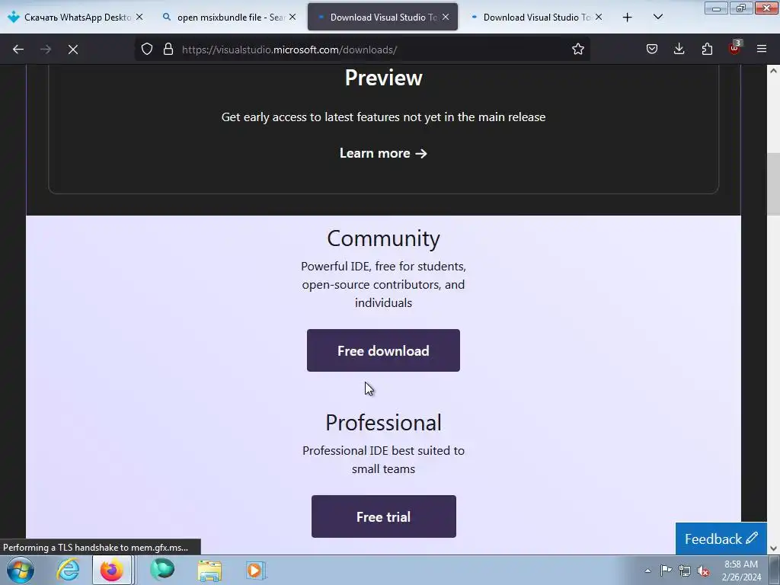Viewport: 780px width, 585px height.
Task: List all tabs with the chevron
Action: 657,18
